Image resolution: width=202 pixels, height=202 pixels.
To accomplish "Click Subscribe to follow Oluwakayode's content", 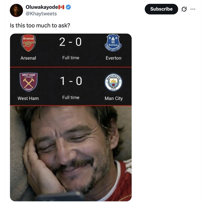I will [161, 9].
